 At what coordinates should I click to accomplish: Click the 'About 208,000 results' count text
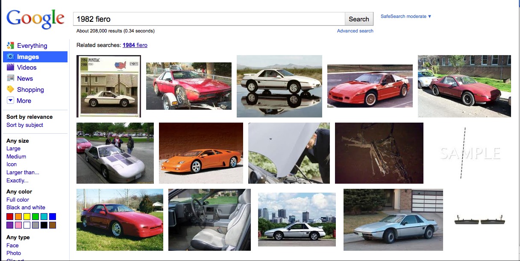[115, 31]
